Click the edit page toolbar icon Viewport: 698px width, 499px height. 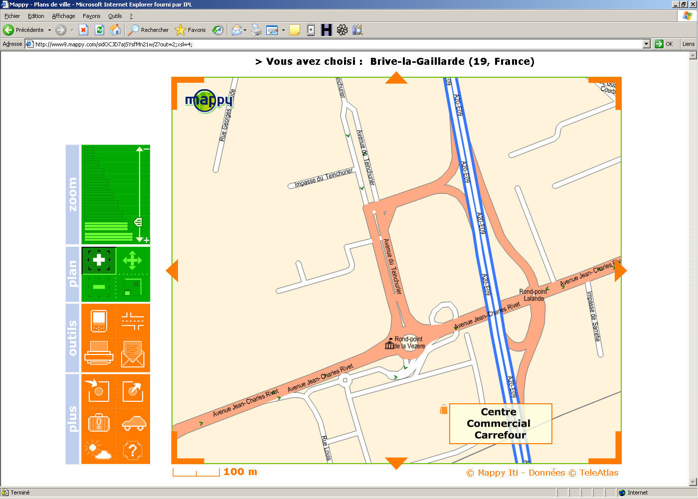click(x=272, y=30)
